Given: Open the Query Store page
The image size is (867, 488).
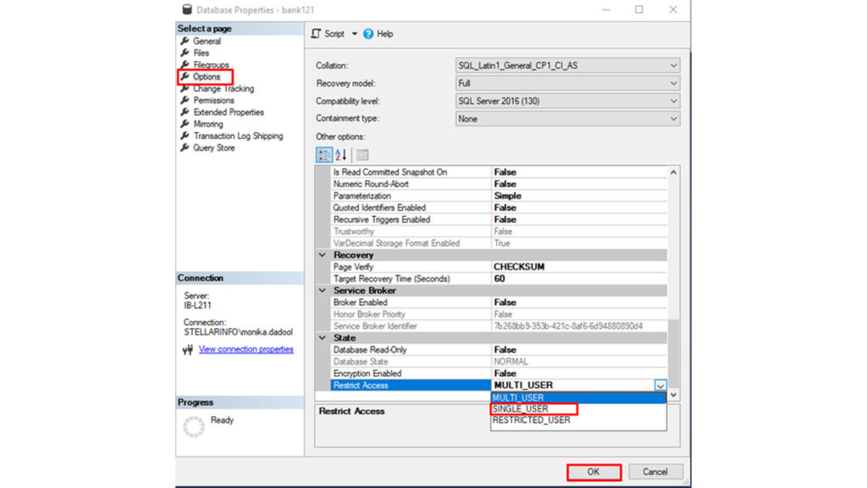Looking at the screenshot, I should pos(213,147).
